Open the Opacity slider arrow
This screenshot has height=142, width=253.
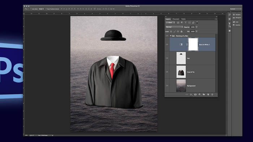coord(197,27)
